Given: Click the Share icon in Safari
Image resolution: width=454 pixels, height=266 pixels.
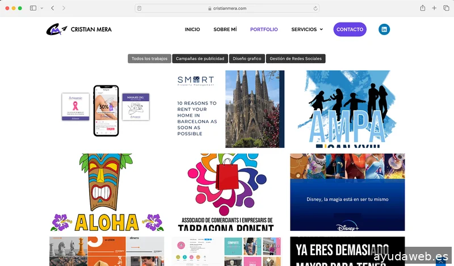Looking at the screenshot, I should [x=422, y=8].
